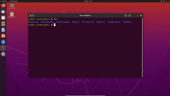Select the Trash desktop icon
The height and width of the screenshot is (96, 170).
(12, 15)
